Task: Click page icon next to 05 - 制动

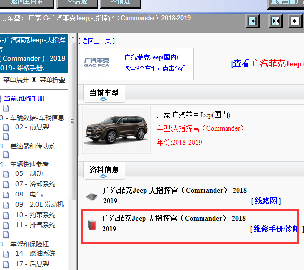Action: [x=6, y=174]
